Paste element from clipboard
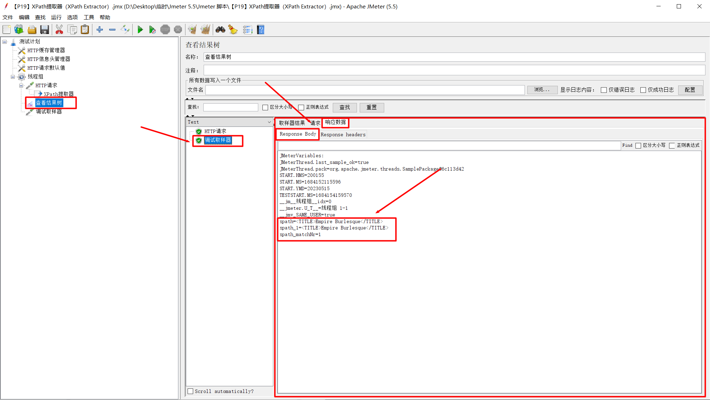This screenshot has width=710, height=400. (x=85, y=29)
